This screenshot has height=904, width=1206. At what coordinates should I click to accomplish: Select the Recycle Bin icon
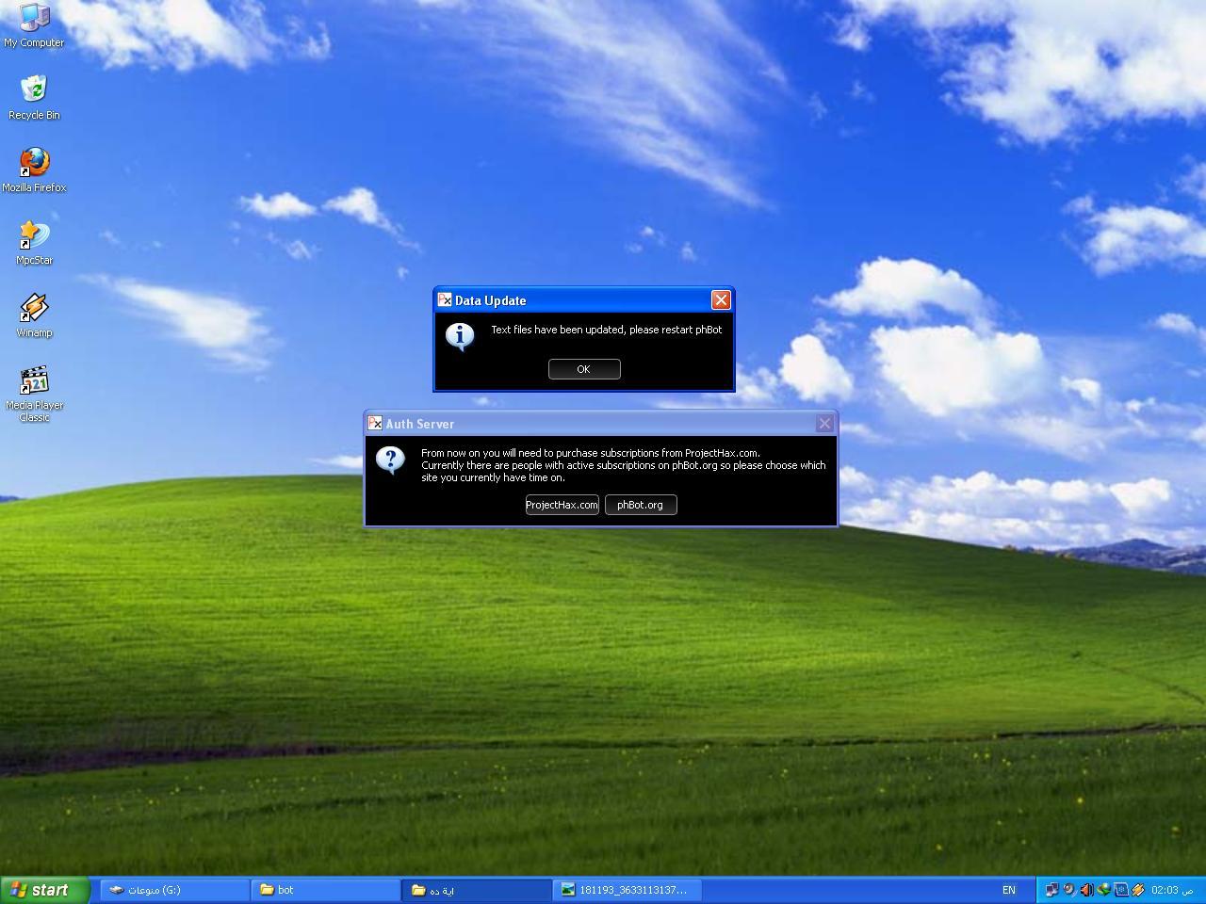point(34,98)
